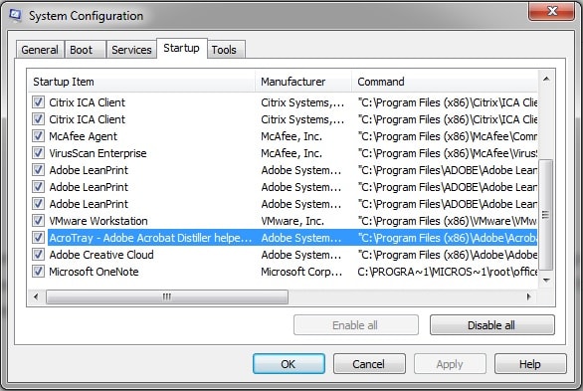
Task: Switch to the Services tab
Action: (131, 50)
